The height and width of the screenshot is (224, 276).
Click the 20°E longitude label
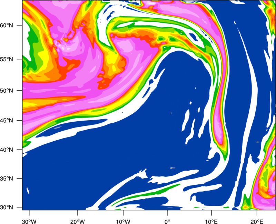[257, 222]
